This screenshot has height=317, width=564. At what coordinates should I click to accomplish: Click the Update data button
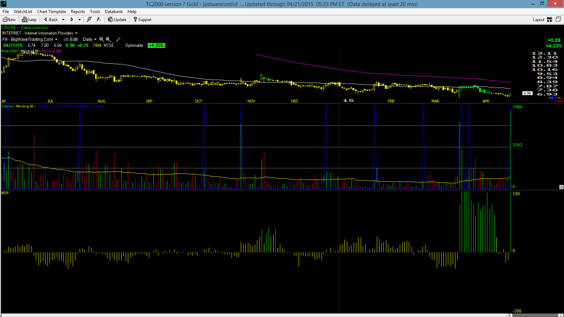click(x=117, y=19)
